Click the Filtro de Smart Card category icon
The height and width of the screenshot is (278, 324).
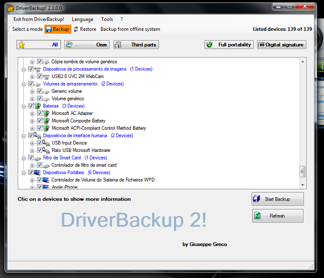37,158
